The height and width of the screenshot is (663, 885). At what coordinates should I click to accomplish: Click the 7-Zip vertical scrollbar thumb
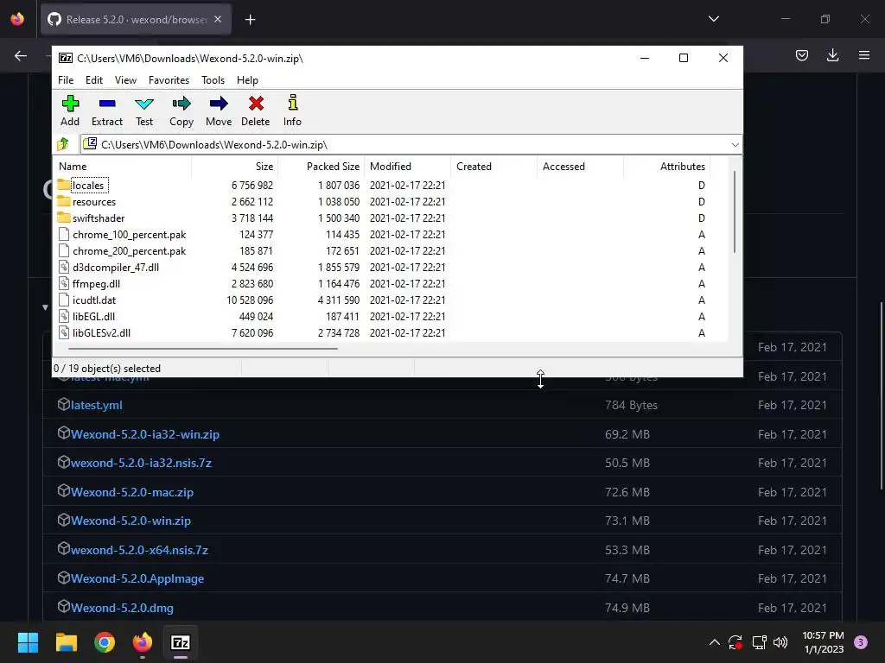coord(735,212)
